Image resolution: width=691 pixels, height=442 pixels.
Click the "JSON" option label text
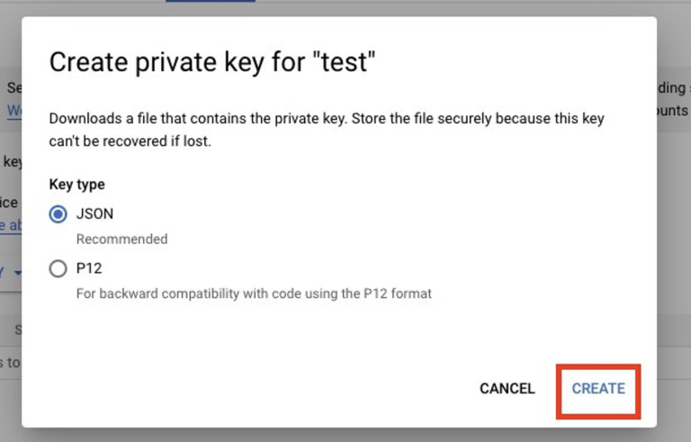[94, 214]
